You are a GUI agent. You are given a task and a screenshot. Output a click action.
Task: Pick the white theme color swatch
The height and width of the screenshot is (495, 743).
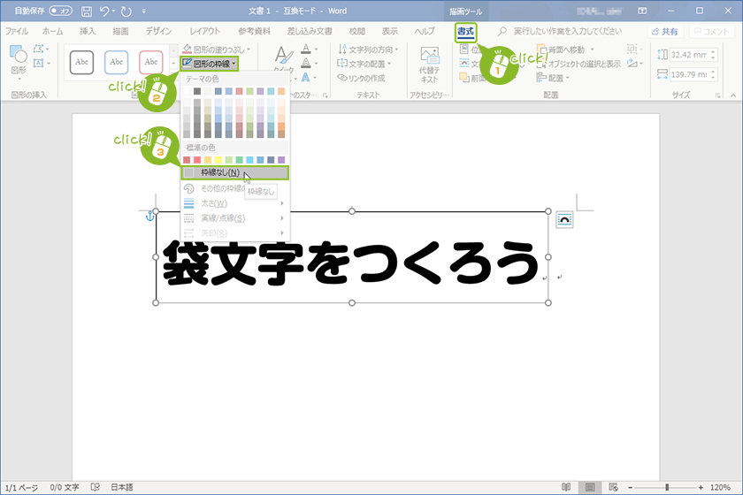(187, 91)
